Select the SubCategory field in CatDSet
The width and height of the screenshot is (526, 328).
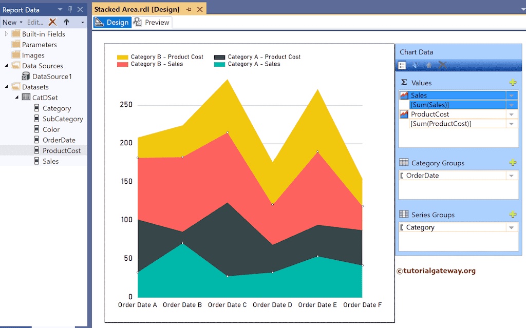coord(62,119)
